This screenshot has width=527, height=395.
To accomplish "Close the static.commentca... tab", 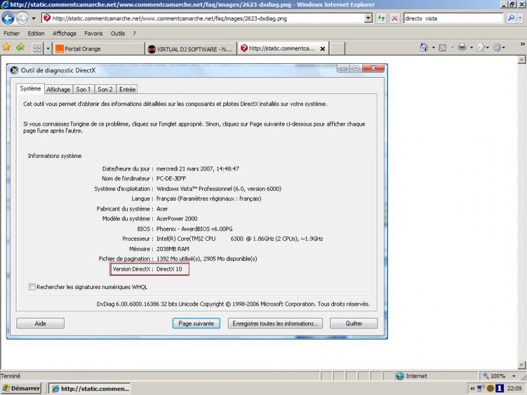I will click(x=323, y=49).
